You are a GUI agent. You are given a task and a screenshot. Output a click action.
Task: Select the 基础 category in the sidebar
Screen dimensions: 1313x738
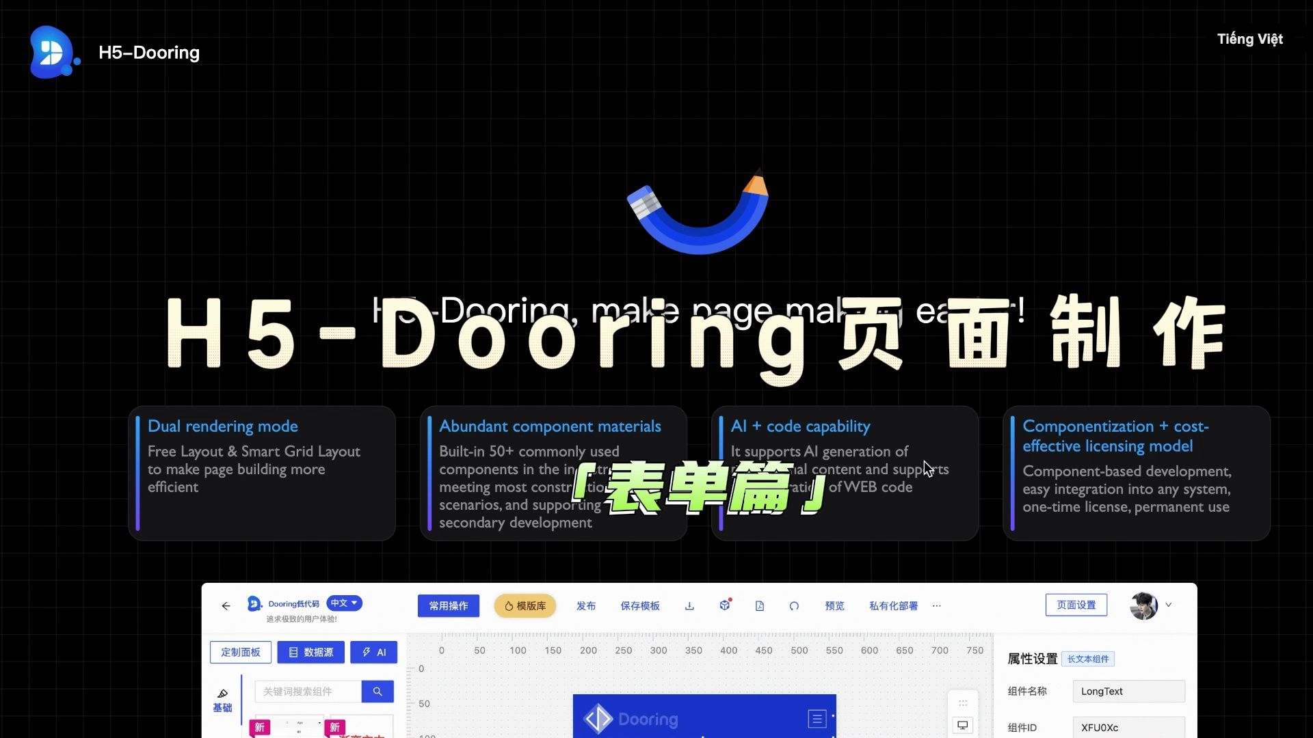tap(222, 701)
